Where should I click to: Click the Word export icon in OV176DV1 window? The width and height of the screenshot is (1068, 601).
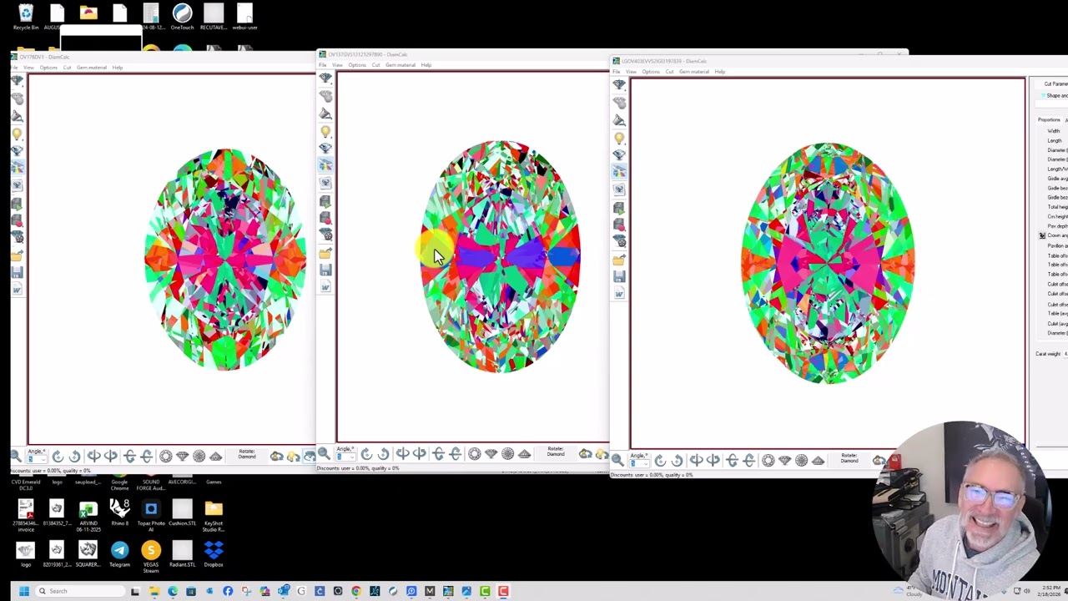tap(17, 289)
